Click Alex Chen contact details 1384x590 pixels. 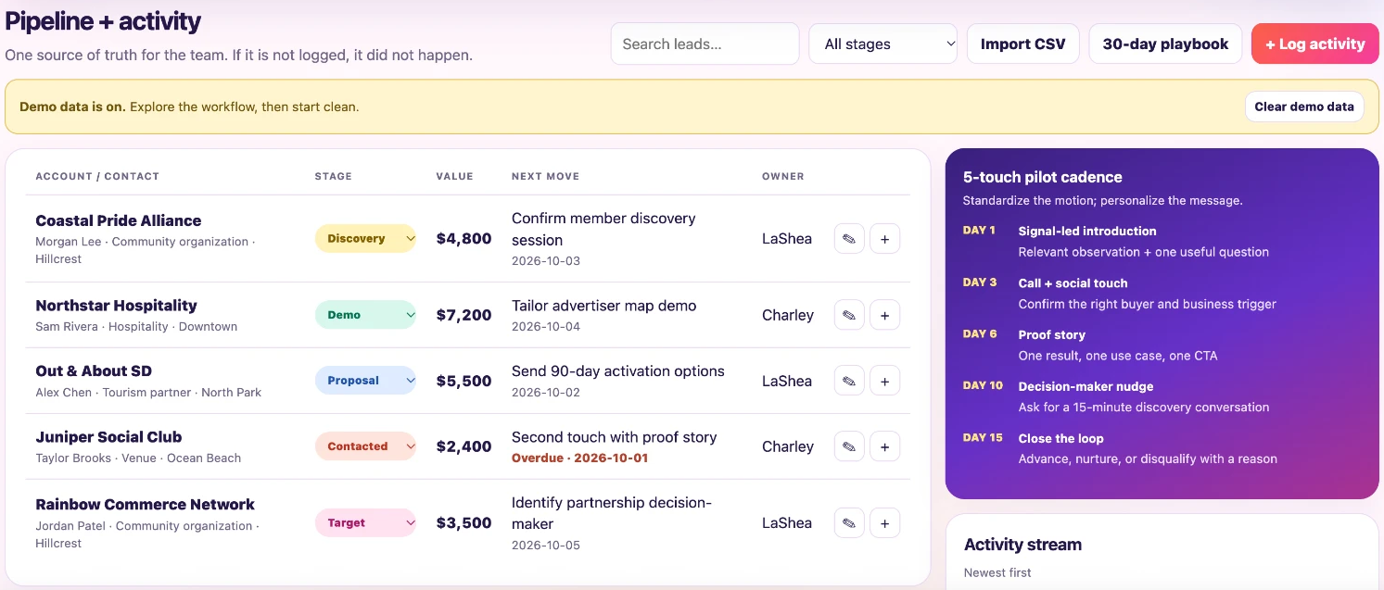point(148,393)
